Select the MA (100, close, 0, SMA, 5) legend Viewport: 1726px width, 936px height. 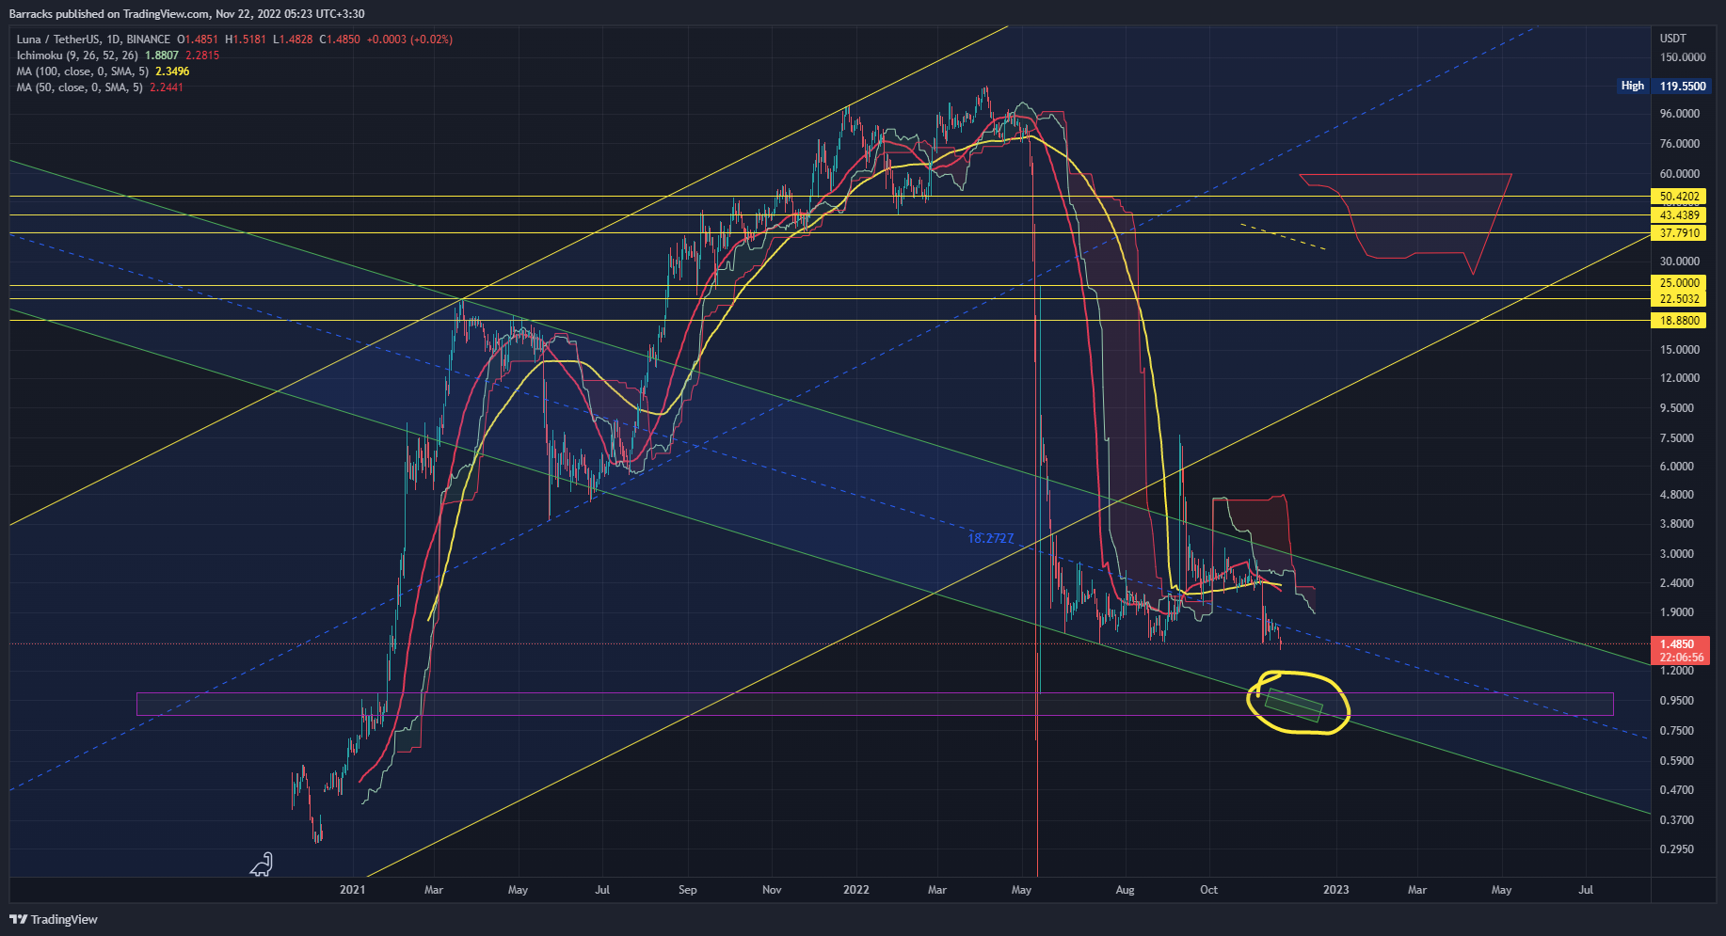(x=83, y=71)
